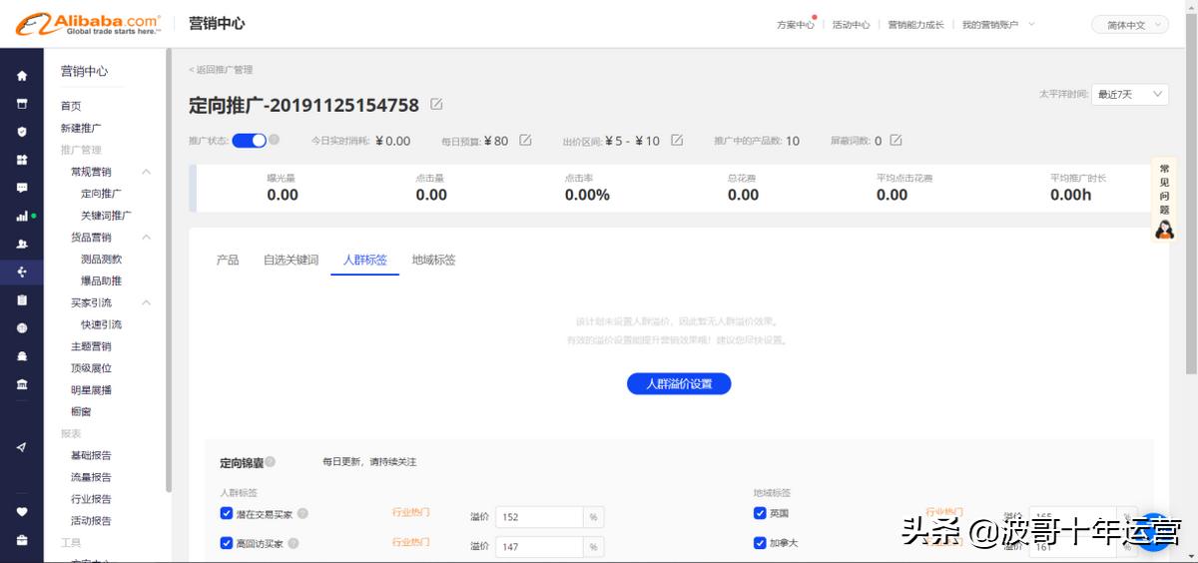This screenshot has width=1198, height=563.
Task: Click the 潜在交易买家 premium input field
Action: (539, 517)
